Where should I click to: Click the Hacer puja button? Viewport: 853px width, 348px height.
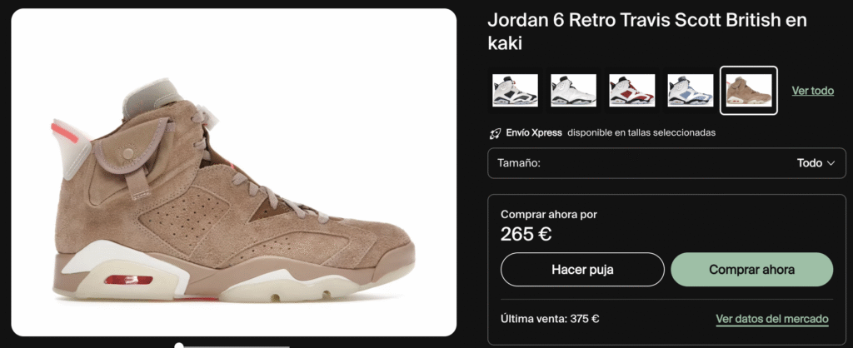[x=582, y=269]
